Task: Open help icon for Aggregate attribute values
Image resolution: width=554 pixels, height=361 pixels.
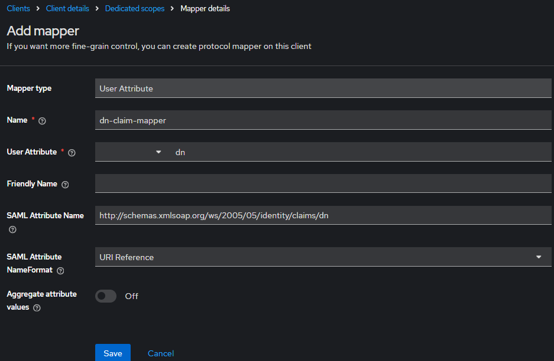Action: [37, 308]
